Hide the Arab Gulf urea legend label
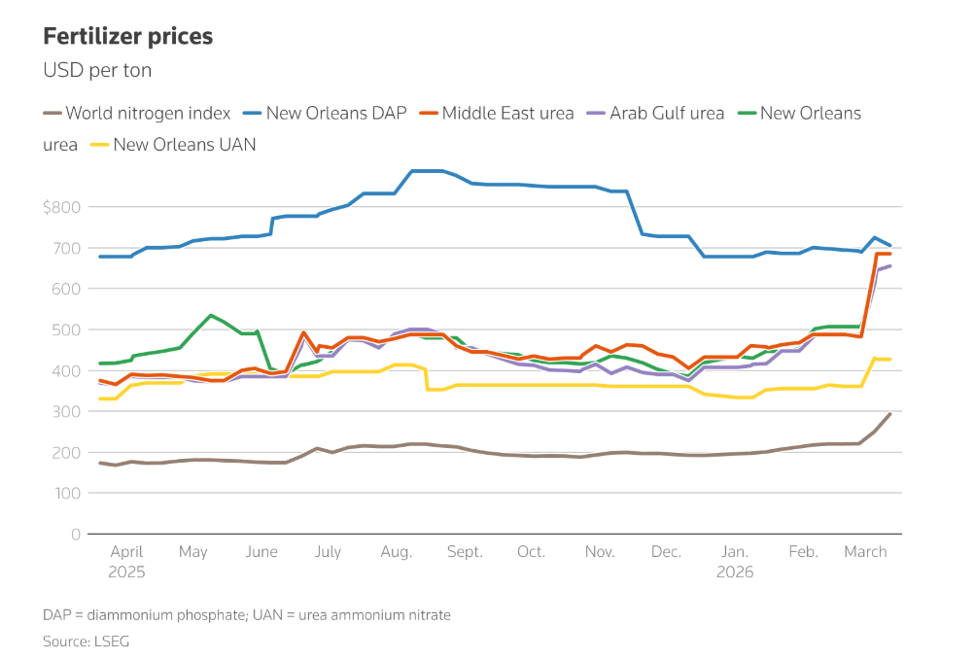The height and width of the screenshot is (659, 975). pos(667,114)
